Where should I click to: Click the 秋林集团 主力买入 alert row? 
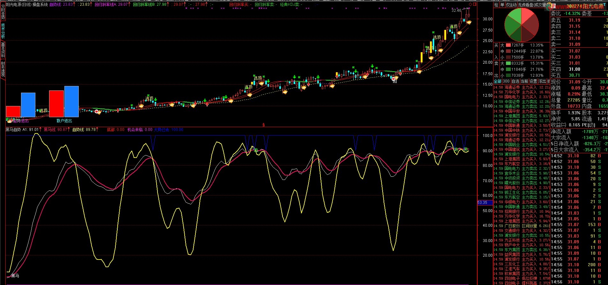(x=522, y=274)
